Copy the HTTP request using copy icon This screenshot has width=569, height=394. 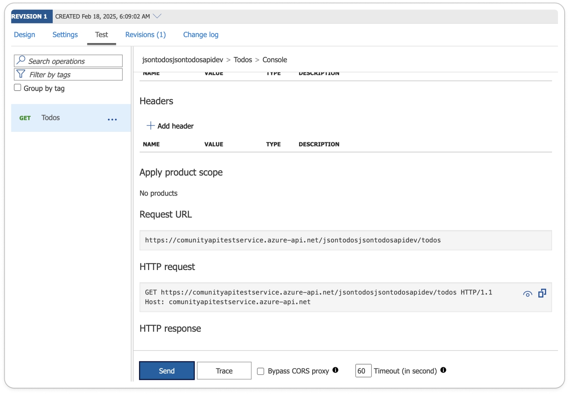[x=542, y=293]
